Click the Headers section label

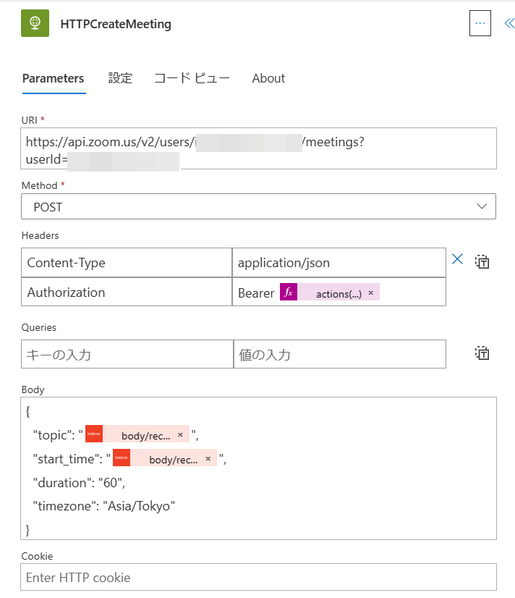point(40,236)
